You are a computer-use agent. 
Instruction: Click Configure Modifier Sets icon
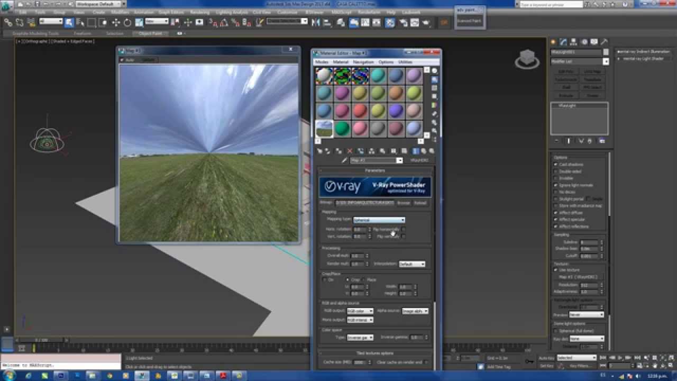(x=602, y=141)
